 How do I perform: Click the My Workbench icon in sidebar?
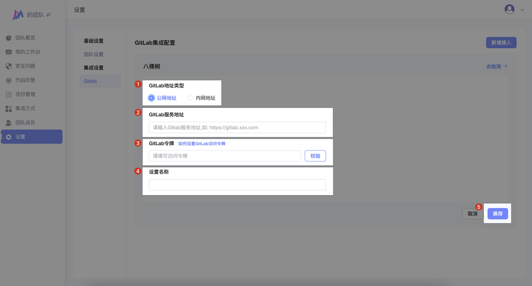click(9, 52)
